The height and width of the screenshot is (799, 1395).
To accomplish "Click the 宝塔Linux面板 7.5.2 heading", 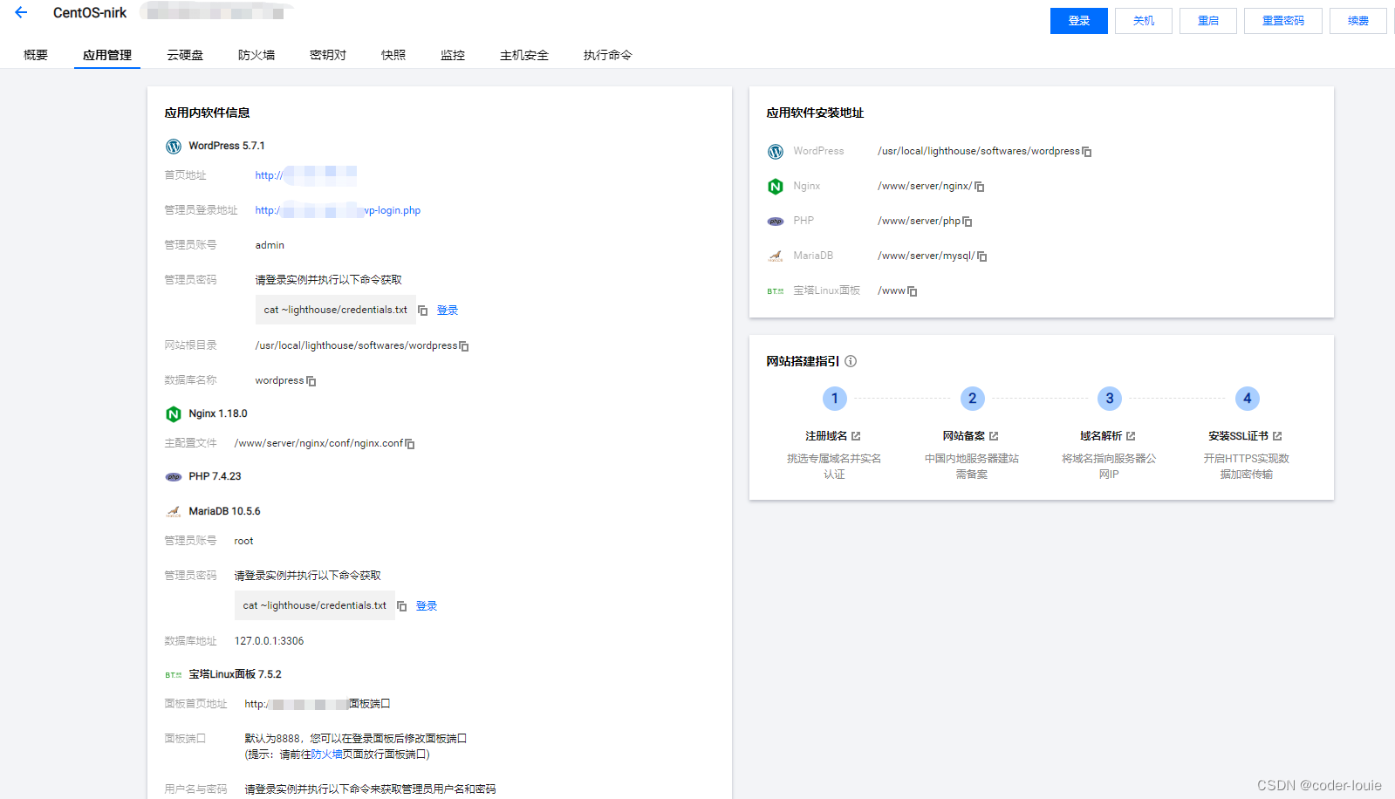I will point(235,674).
